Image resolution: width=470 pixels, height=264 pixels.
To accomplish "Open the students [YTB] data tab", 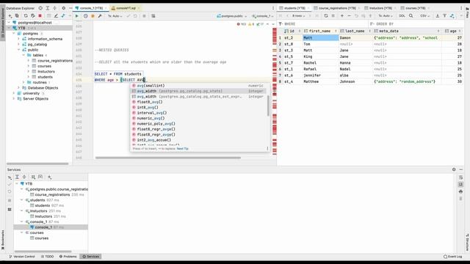I will click(294, 8).
